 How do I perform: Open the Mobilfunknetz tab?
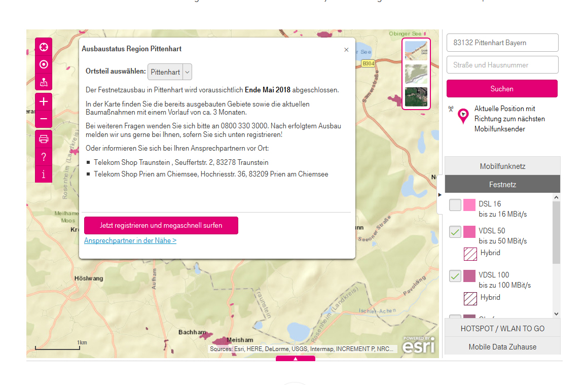click(x=502, y=166)
